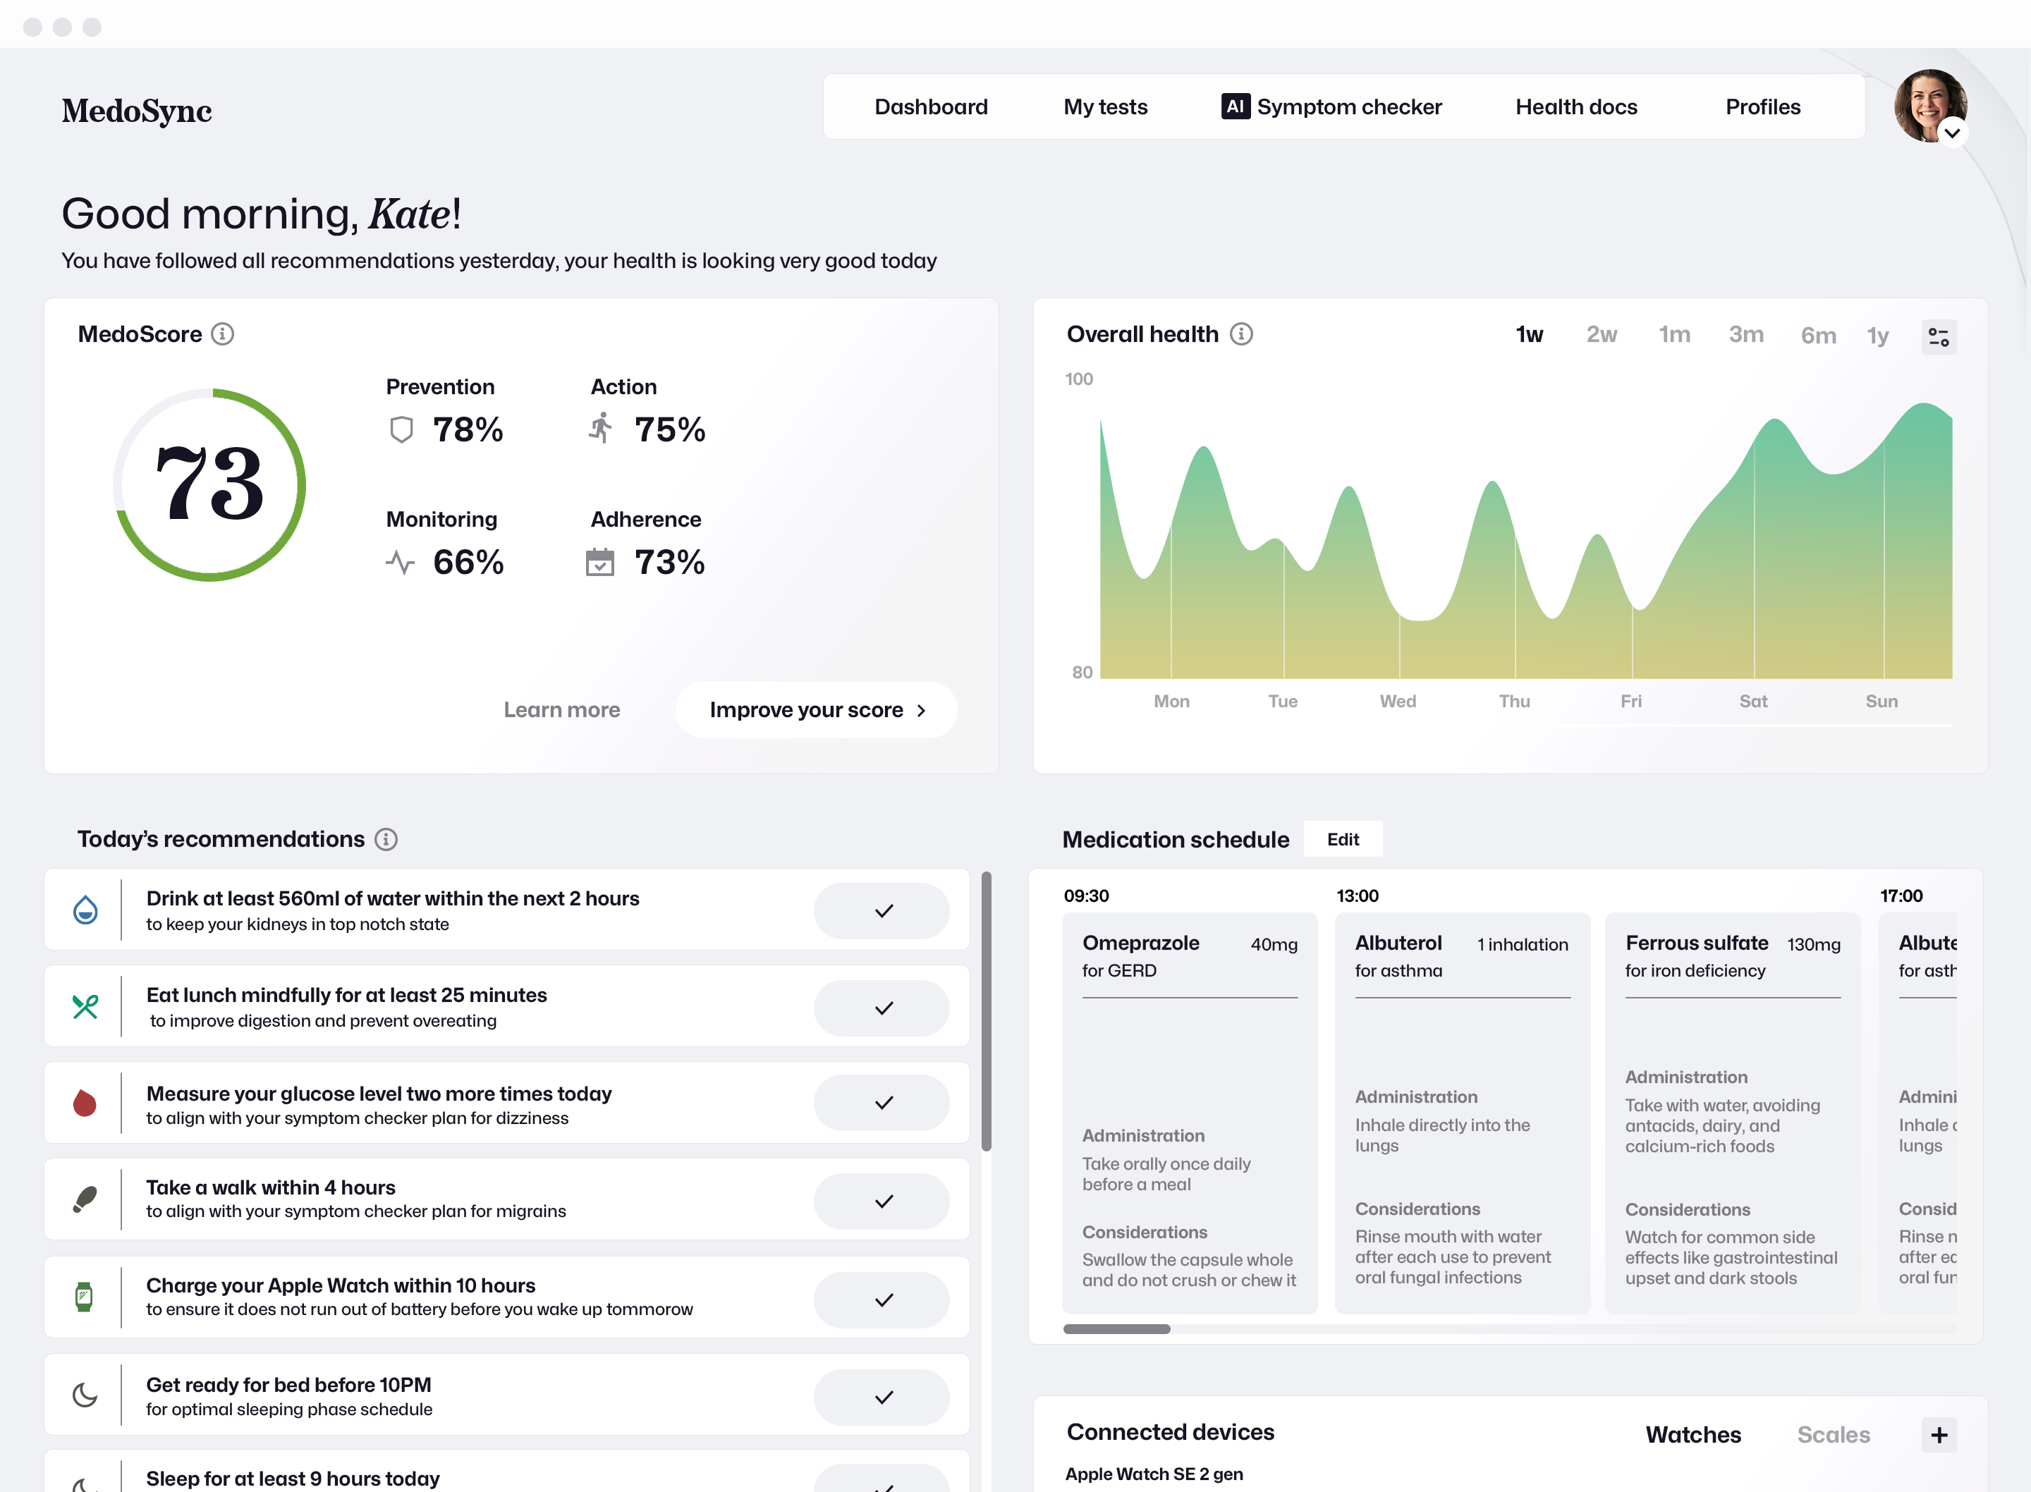Expand the profile avatar dropdown chevron

1953,133
